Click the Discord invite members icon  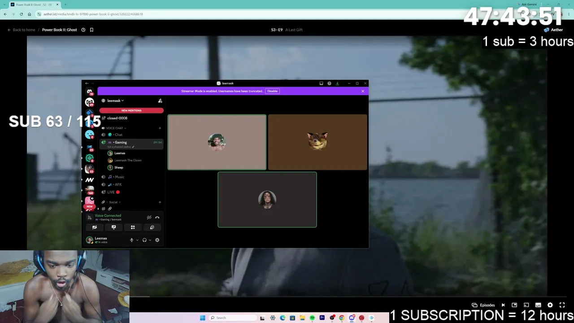pyautogui.click(x=160, y=100)
